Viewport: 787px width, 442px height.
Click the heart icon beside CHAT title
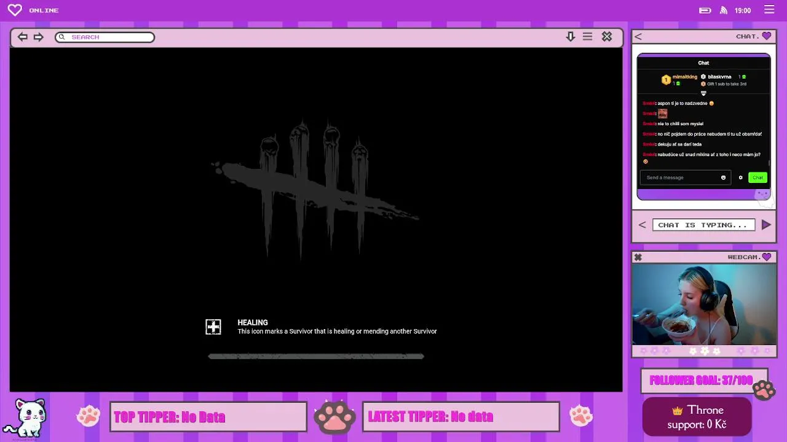coord(766,36)
